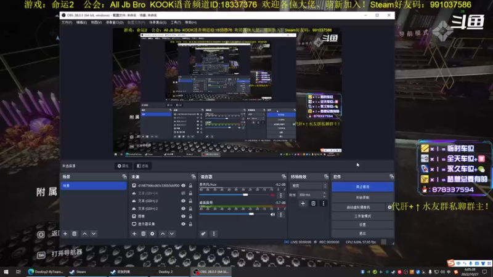The width and height of the screenshot is (493, 277).
Task: Open the 工具(T) menu
Action: coord(176,23)
